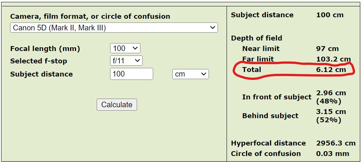Select the far limit value 103.2 cm

pos(333,59)
